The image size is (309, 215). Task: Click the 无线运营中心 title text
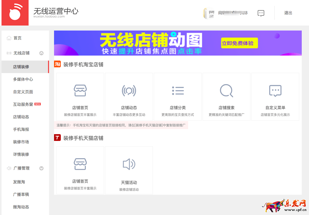[x=56, y=11]
